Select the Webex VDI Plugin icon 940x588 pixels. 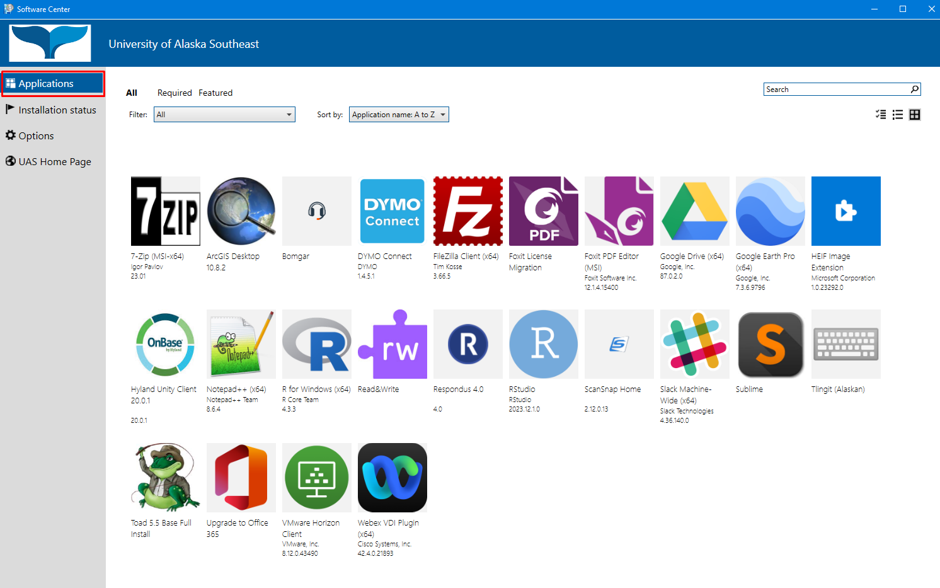click(393, 478)
